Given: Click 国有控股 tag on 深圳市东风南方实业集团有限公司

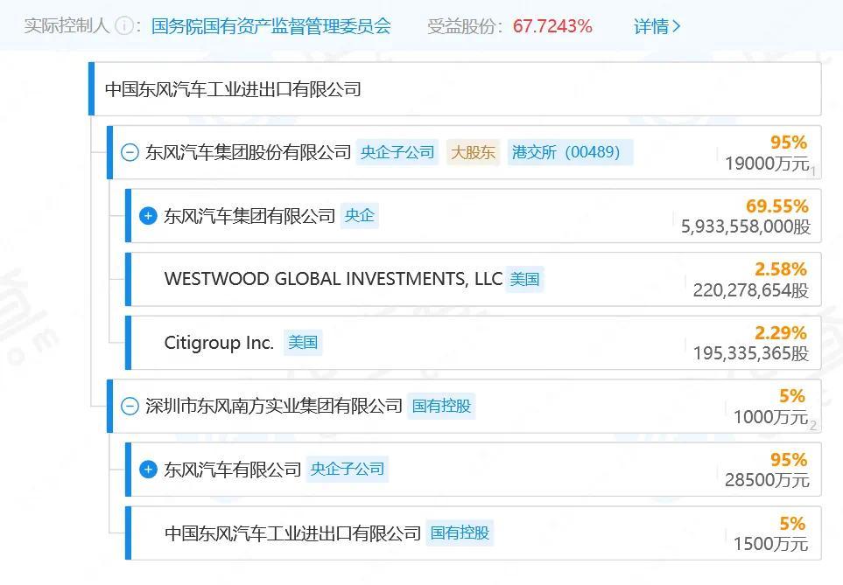Looking at the screenshot, I should (441, 406).
